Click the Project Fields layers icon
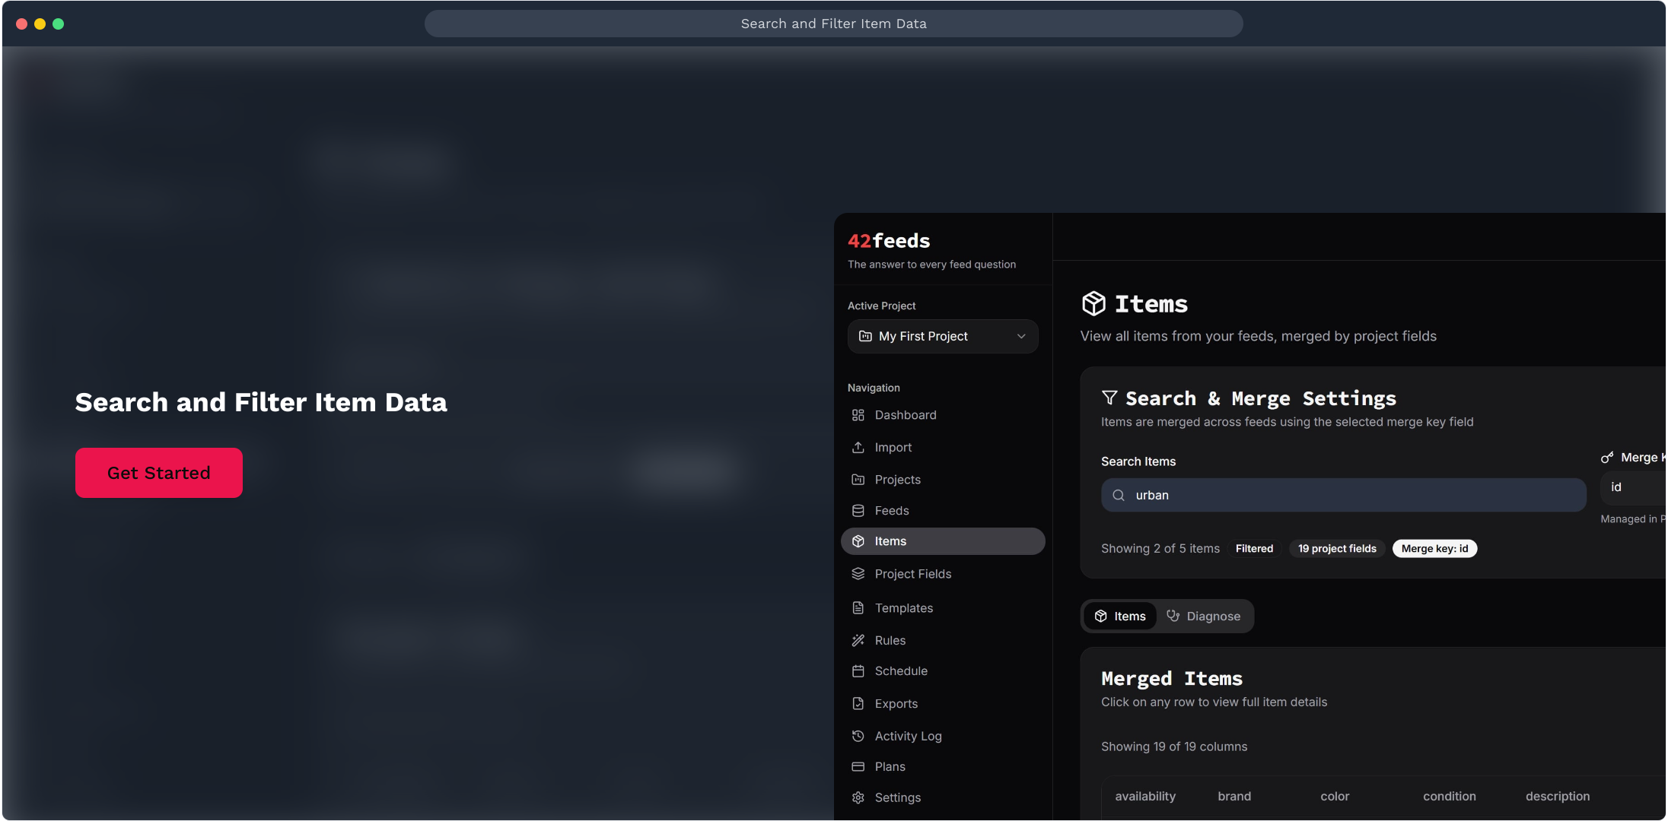The width and height of the screenshot is (1668, 821). coord(858,574)
